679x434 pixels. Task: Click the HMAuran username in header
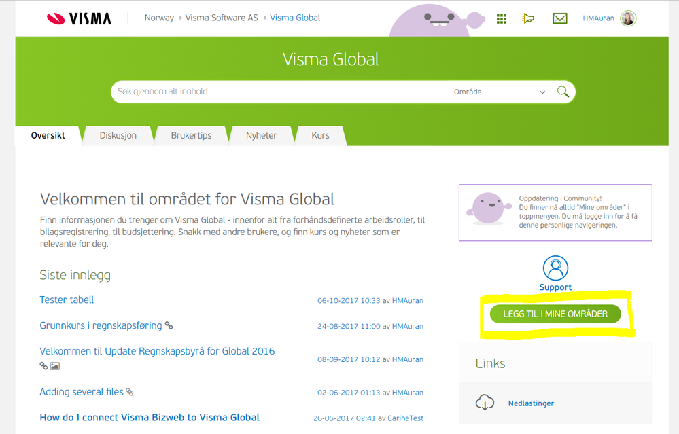pos(598,18)
